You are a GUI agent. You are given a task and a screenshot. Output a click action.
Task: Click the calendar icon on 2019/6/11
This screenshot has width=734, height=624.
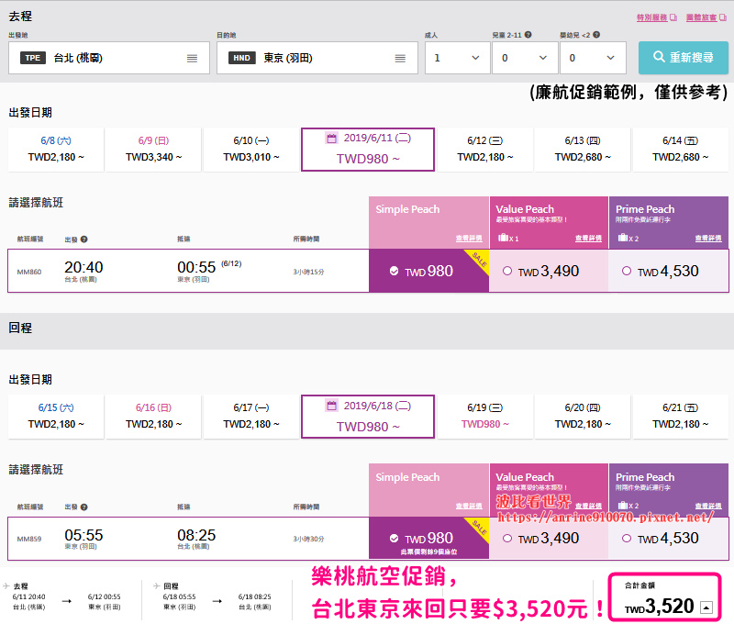click(332, 138)
